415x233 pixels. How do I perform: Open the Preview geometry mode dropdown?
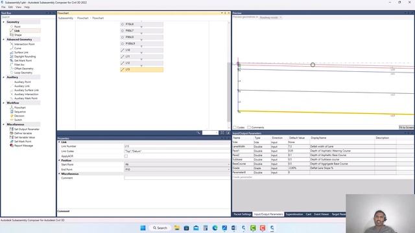[270, 17]
